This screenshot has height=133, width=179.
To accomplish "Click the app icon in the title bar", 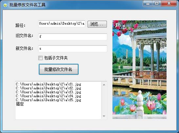I will 5,5.
